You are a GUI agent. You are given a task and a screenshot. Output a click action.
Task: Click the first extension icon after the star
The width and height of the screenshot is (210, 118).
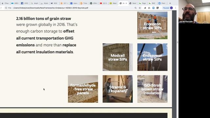[x=145, y=8]
